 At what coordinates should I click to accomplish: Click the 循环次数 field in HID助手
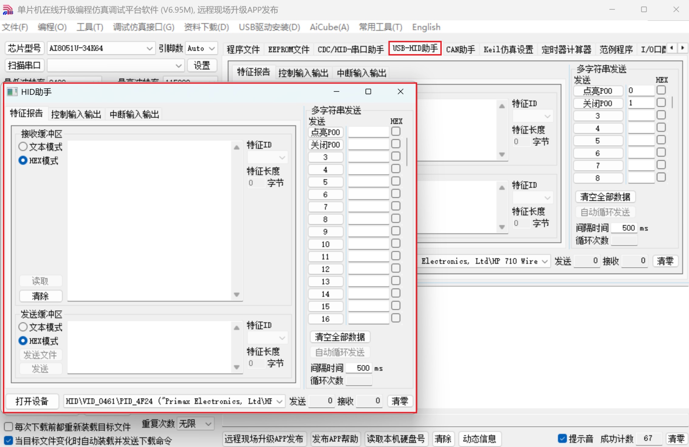coord(359,380)
